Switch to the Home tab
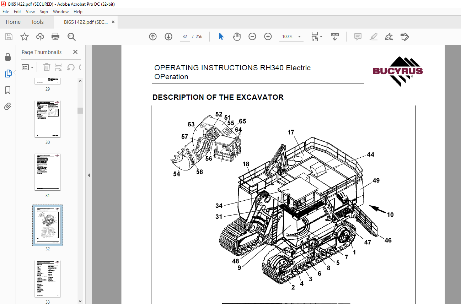 [13, 22]
